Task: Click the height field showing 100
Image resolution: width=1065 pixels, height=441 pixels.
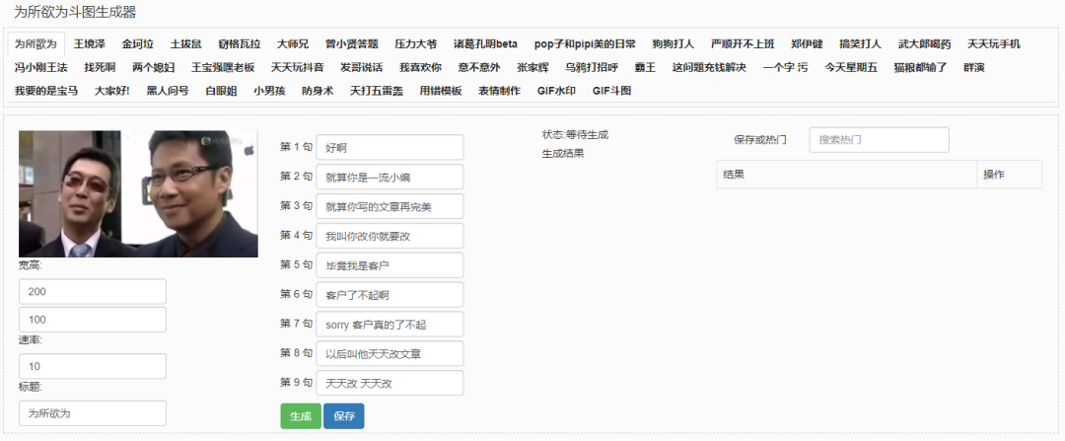Action: pyautogui.click(x=93, y=320)
